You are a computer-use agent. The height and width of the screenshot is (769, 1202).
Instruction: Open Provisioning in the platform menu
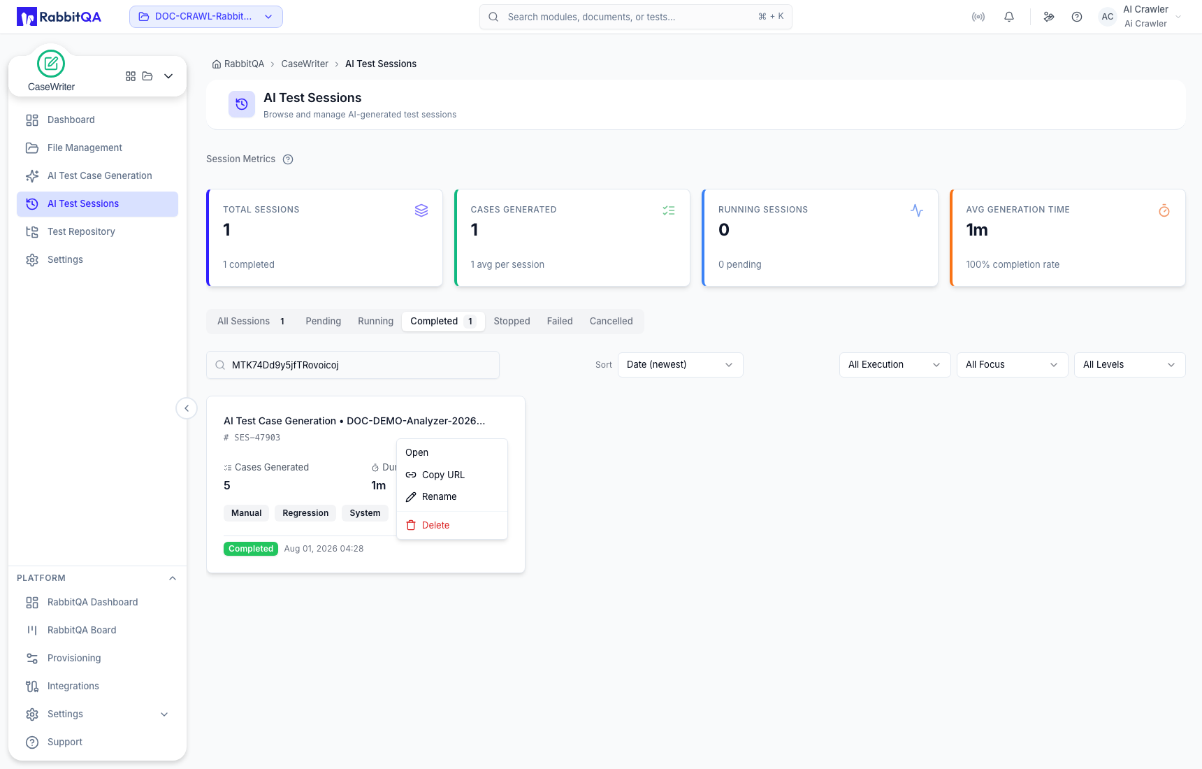(98, 659)
